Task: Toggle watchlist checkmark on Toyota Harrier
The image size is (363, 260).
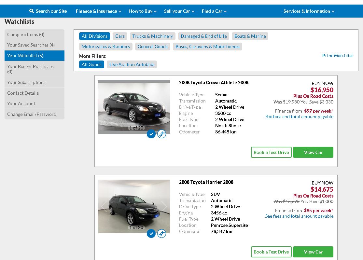Action: tap(151, 233)
